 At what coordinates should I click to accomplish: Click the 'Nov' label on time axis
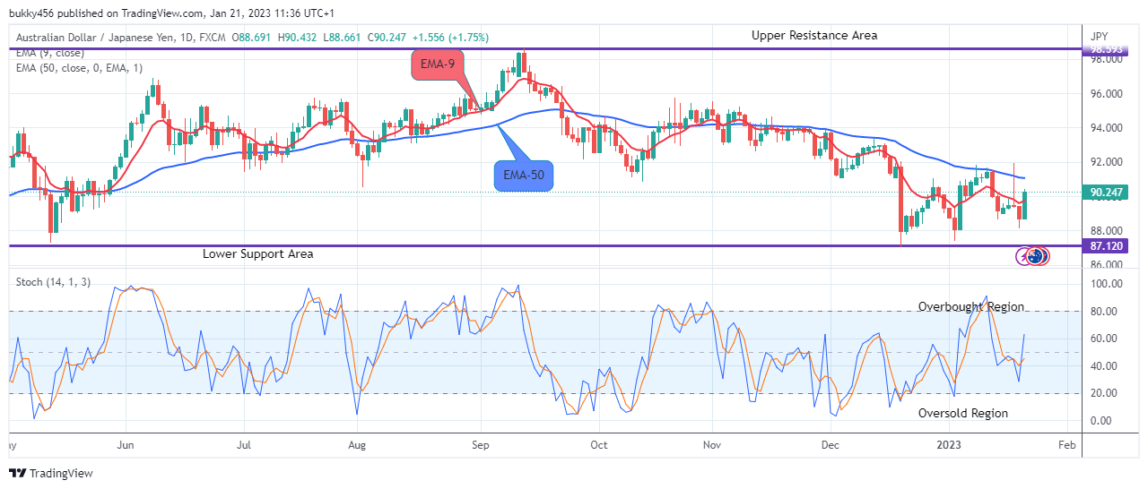pyautogui.click(x=712, y=444)
